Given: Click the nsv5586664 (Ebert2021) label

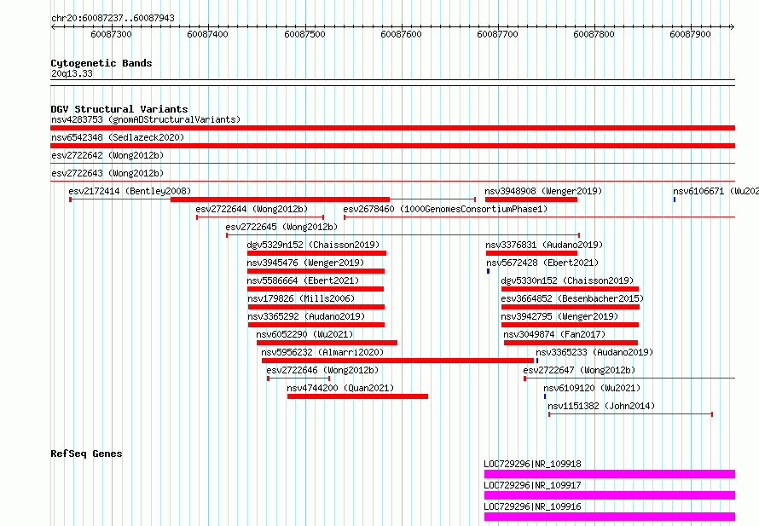Looking at the screenshot, I should pos(303,280).
